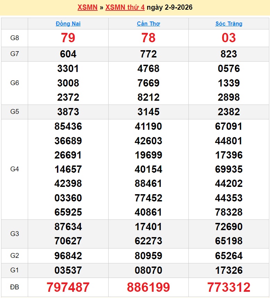The image size is (270, 298).
Task: Select the ĐB row label
Action: coord(15,287)
